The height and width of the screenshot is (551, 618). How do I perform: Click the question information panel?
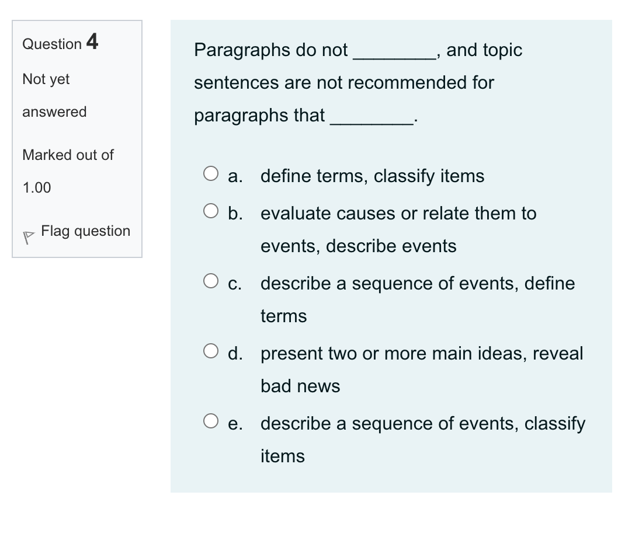(77, 137)
